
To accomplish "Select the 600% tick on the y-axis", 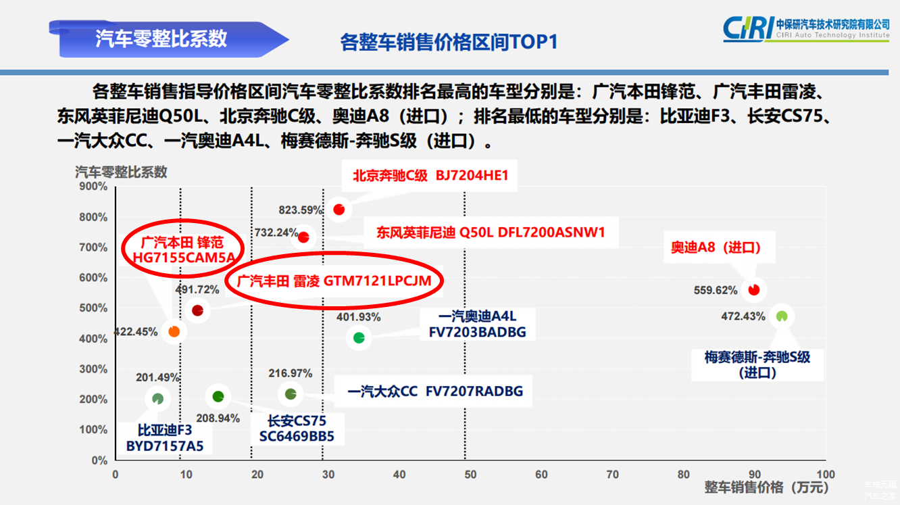I will 93,278.
